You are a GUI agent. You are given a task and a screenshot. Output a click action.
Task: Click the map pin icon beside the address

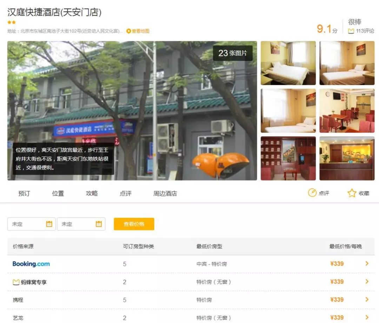(x=128, y=31)
